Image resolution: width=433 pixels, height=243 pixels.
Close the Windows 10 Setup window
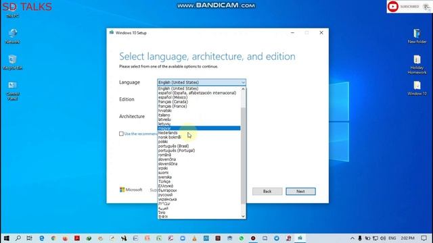(x=321, y=33)
